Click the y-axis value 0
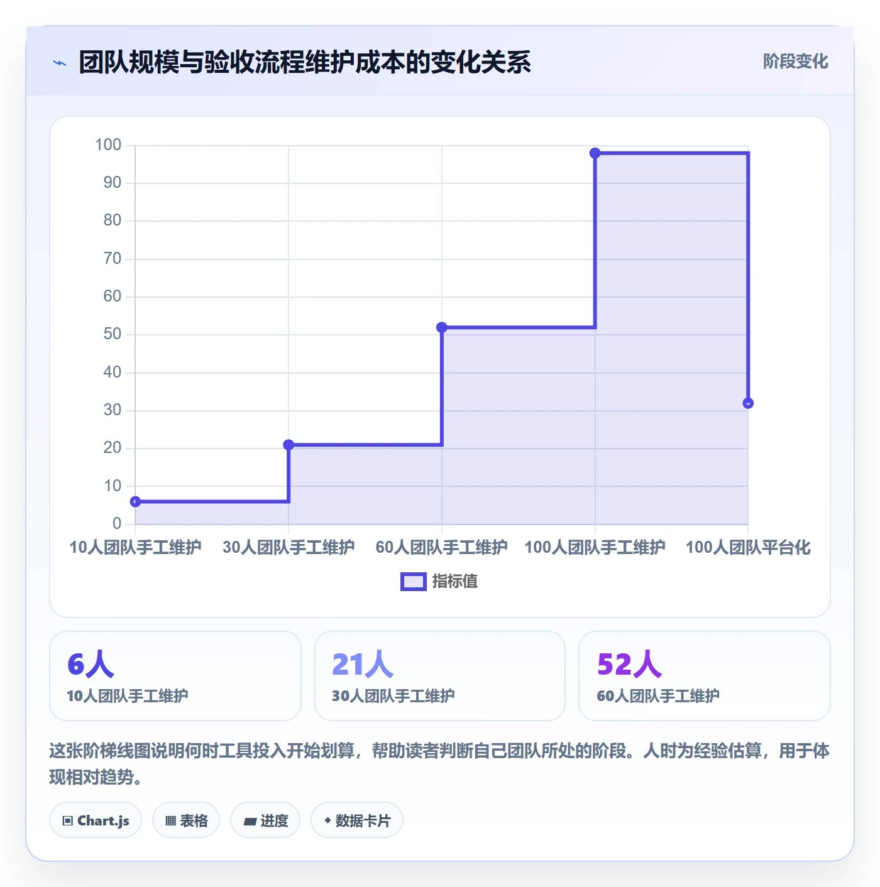This screenshot has width=880, height=887. (117, 523)
